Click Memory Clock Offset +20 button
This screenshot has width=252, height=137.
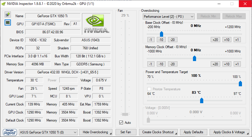pyautogui.click(x=215, y=64)
